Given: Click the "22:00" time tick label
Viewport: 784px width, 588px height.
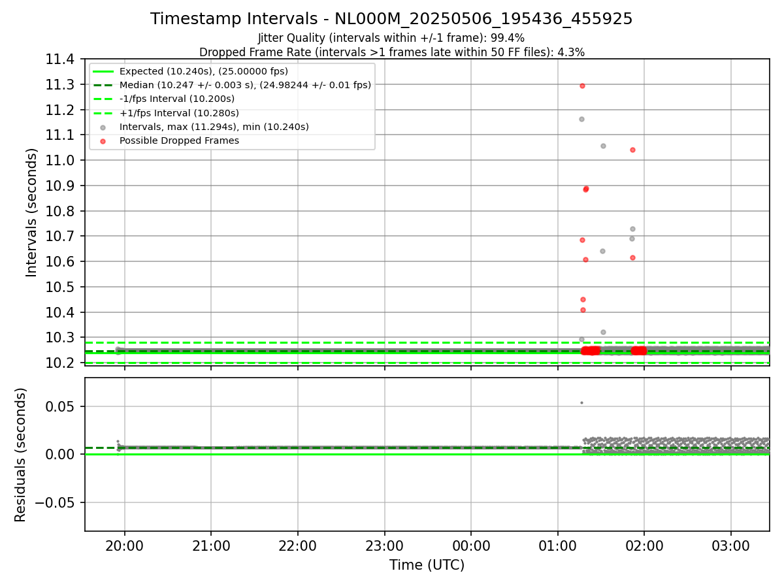Looking at the screenshot, I should tap(298, 546).
